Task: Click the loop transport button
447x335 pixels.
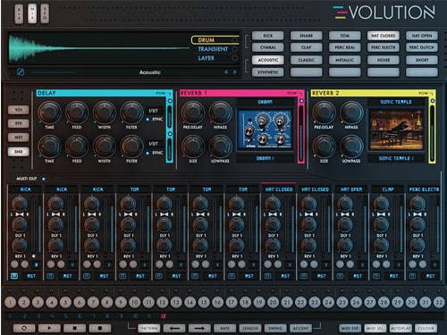Action: [x=24, y=328]
